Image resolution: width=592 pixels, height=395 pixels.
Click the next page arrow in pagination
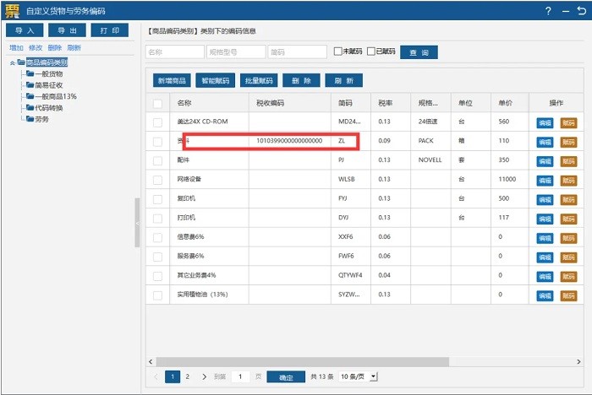(x=205, y=376)
